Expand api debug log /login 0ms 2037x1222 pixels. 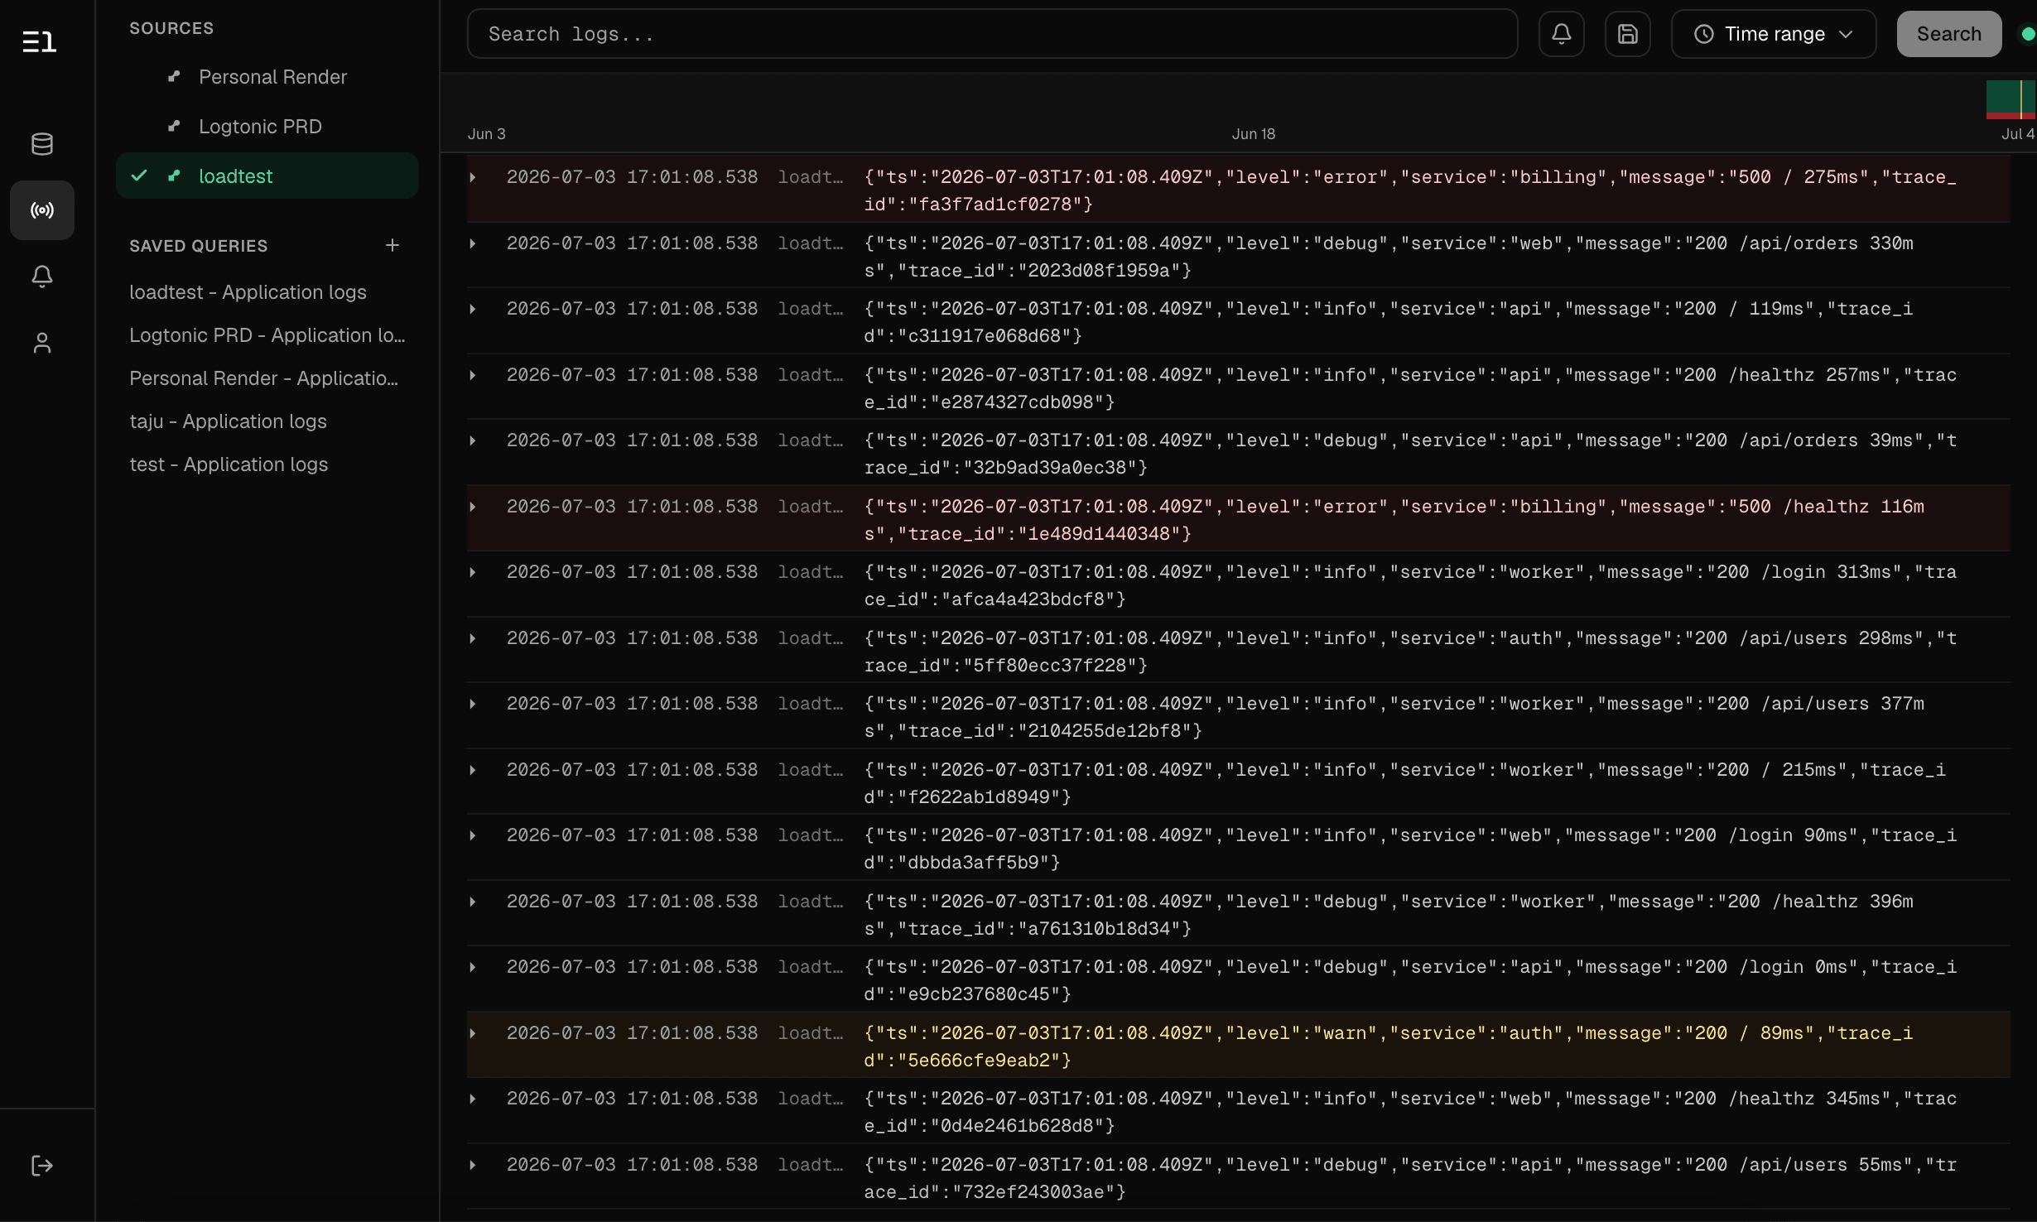[473, 967]
